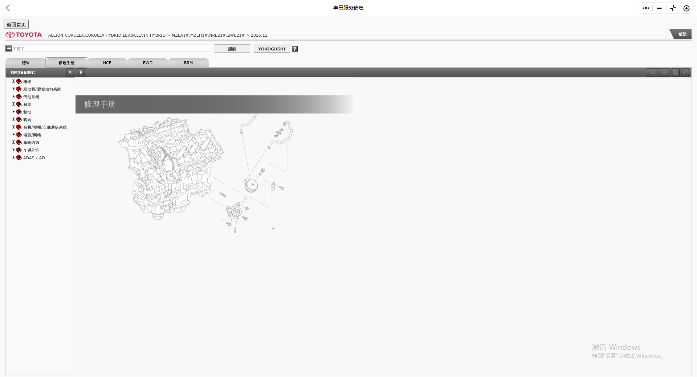The height and width of the screenshot is (377, 697).
Task: Click the red book icon for 概述
Action: pos(19,81)
